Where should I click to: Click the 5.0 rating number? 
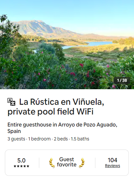coord(21,161)
